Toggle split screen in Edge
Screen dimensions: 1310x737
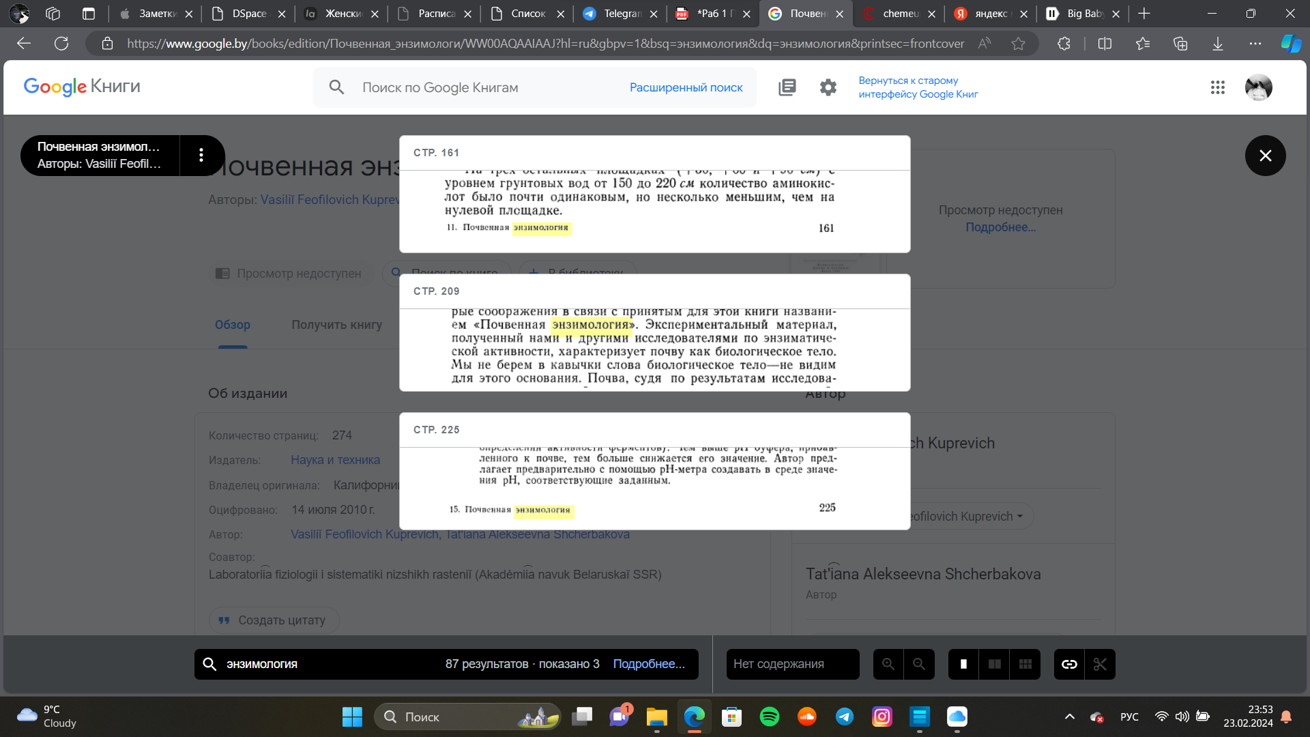pos(1105,44)
